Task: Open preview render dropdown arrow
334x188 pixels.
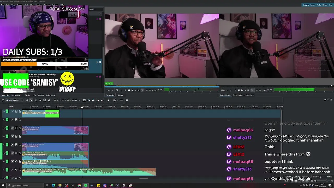Action: tap(118, 100)
